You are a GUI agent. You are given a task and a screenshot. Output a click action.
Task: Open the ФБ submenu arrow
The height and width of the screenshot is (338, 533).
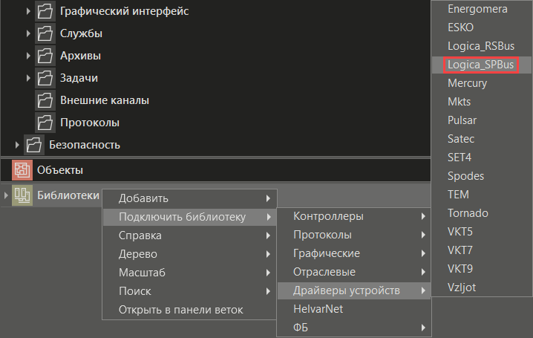click(x=423, y=328)
